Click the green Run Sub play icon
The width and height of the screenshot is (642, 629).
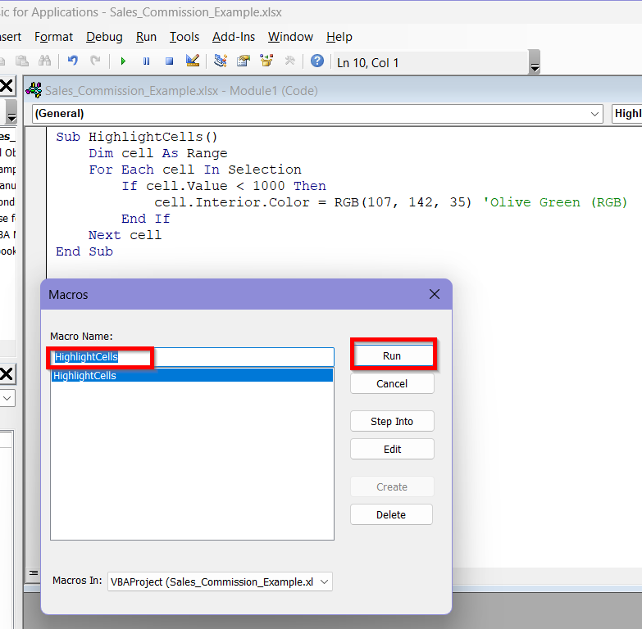(123, 61)
